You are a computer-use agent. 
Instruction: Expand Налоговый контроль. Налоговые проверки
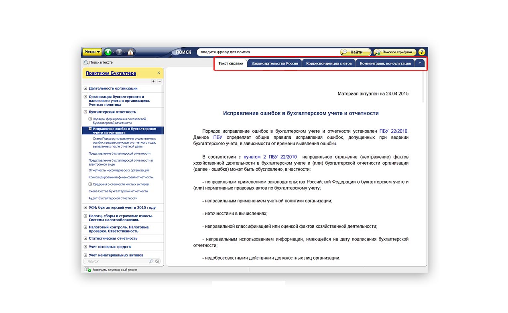(85, 227)
